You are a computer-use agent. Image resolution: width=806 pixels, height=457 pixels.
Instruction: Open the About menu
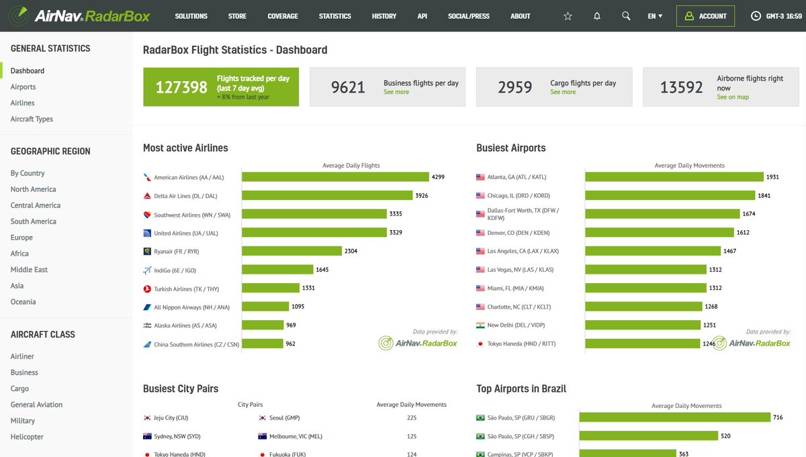point(521,16)
